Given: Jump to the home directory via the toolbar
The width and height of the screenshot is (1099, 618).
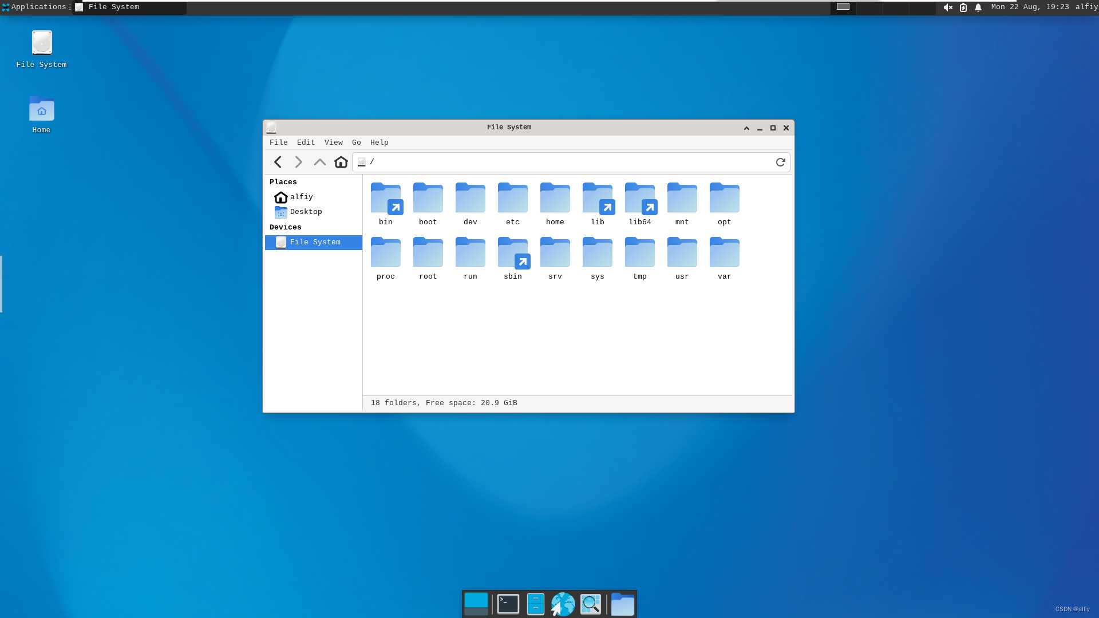Looking at the screenshot, I should click(x=341, y=163).
